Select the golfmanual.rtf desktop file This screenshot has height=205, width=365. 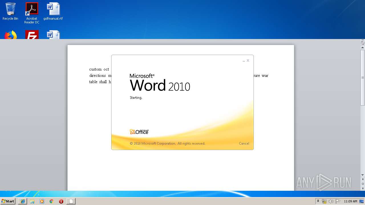click(x=53, y=11)
